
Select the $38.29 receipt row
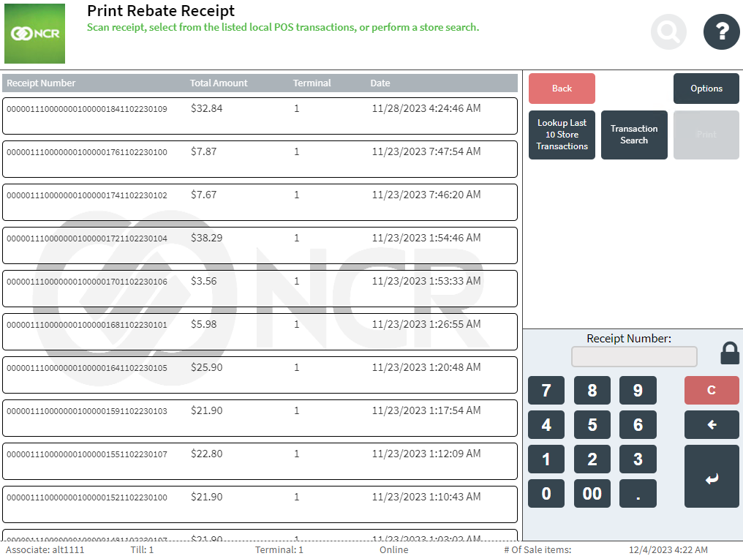pyautogui.click(x=260, y=245)
